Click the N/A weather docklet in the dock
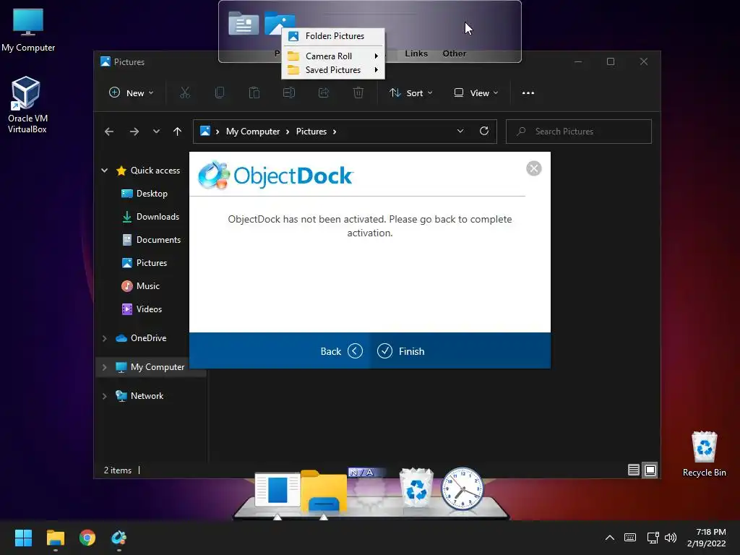The width and height of the screenshot is (740, 555). pos(369,489)
